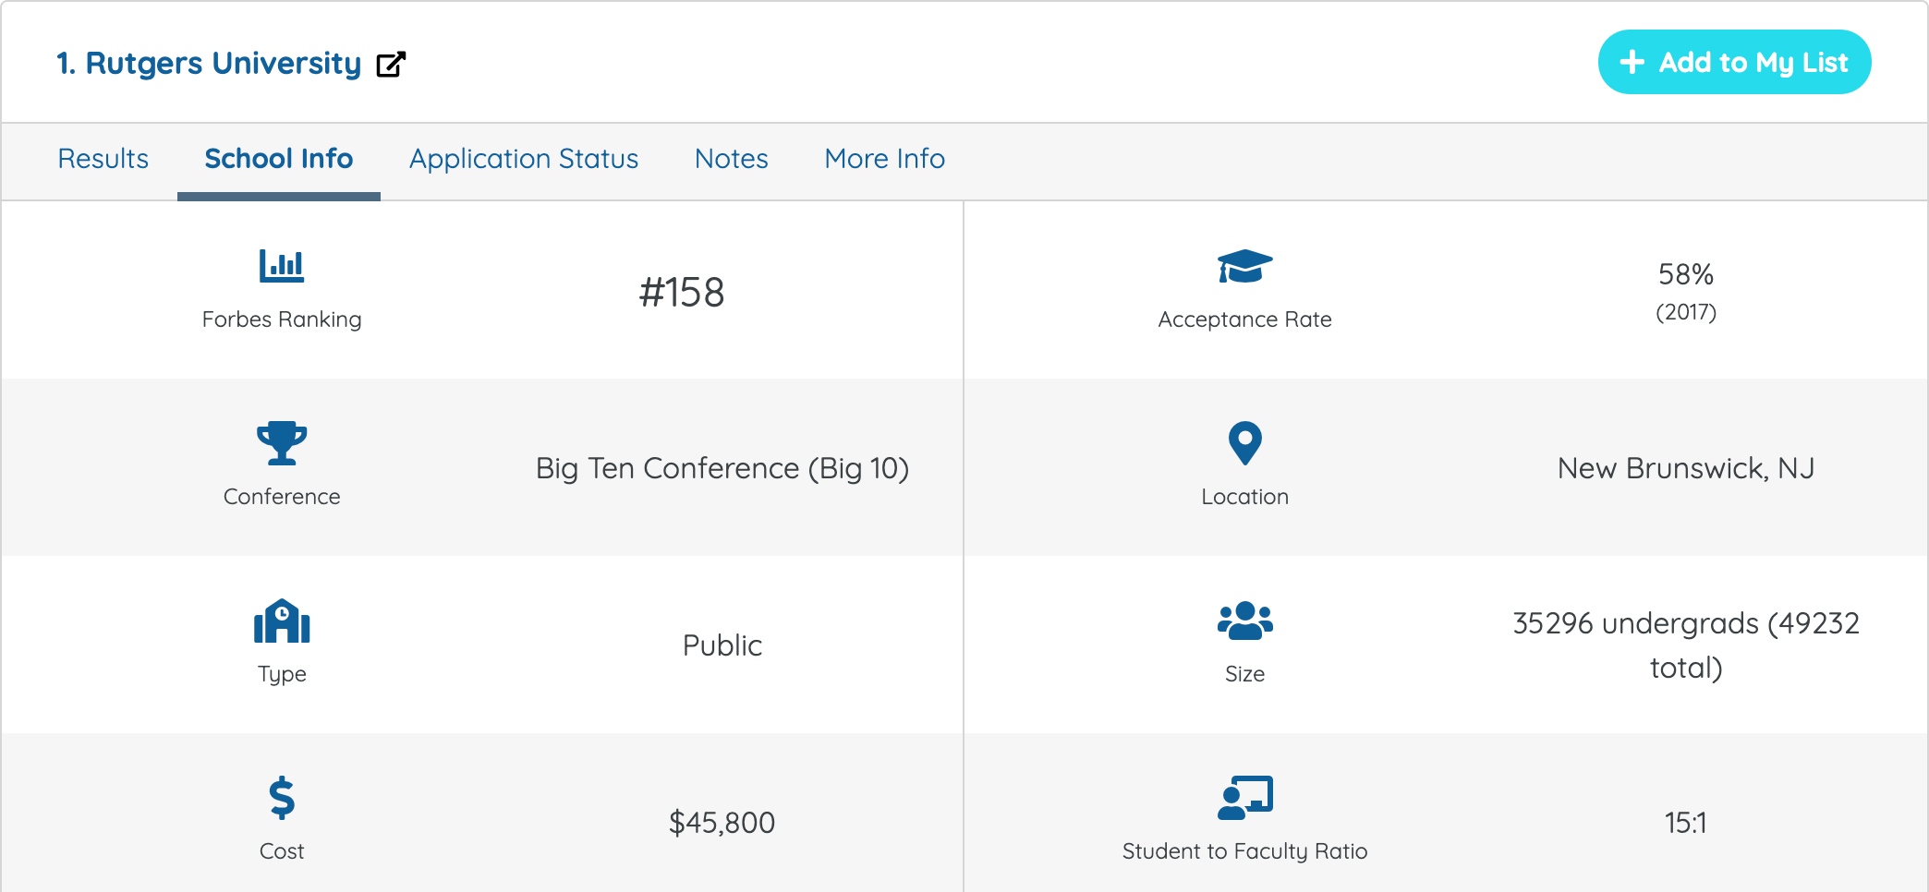Click the dollar sign Cost icon
Viewport: 1929px width, 892px height.
[282, 798]
